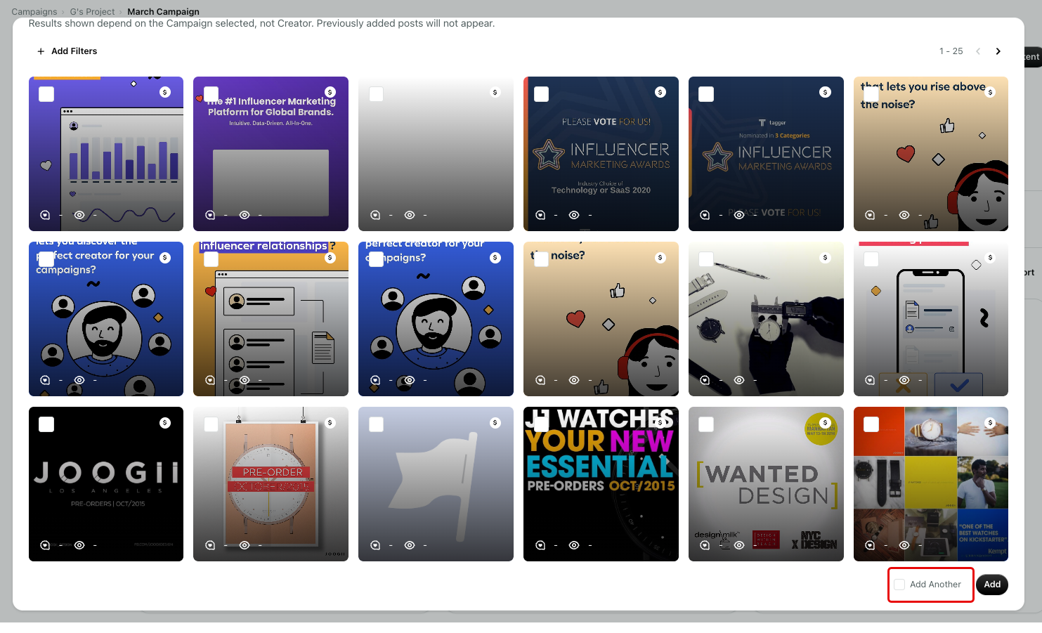Select the 'PLEASE VOTE FOR US! Technology or SaaS 2020' post checkbox
1042x633 pixels.
tap(542, 94)
